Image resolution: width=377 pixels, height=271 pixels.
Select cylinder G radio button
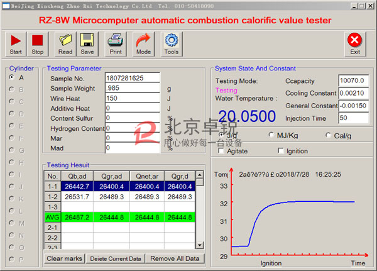[11, 150]
